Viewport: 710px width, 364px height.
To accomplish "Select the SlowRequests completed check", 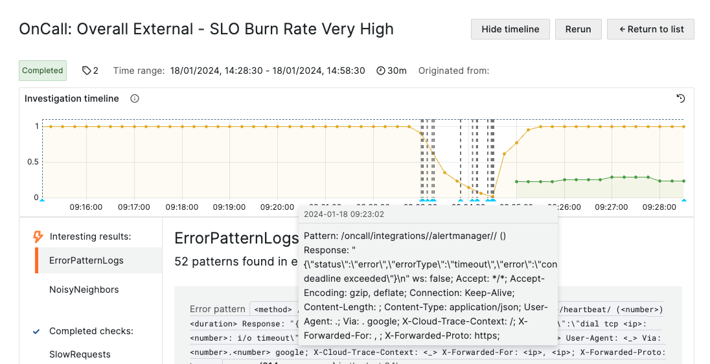I will 80,354.
